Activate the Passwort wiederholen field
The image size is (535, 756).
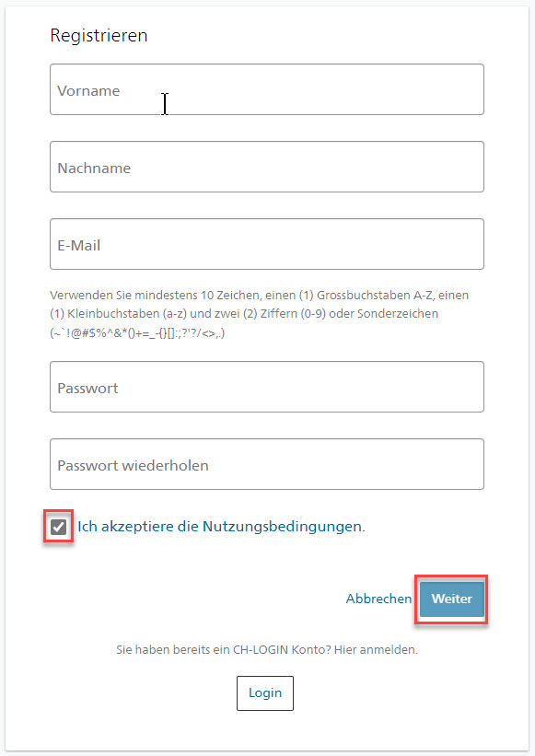(x=266, y=464)
